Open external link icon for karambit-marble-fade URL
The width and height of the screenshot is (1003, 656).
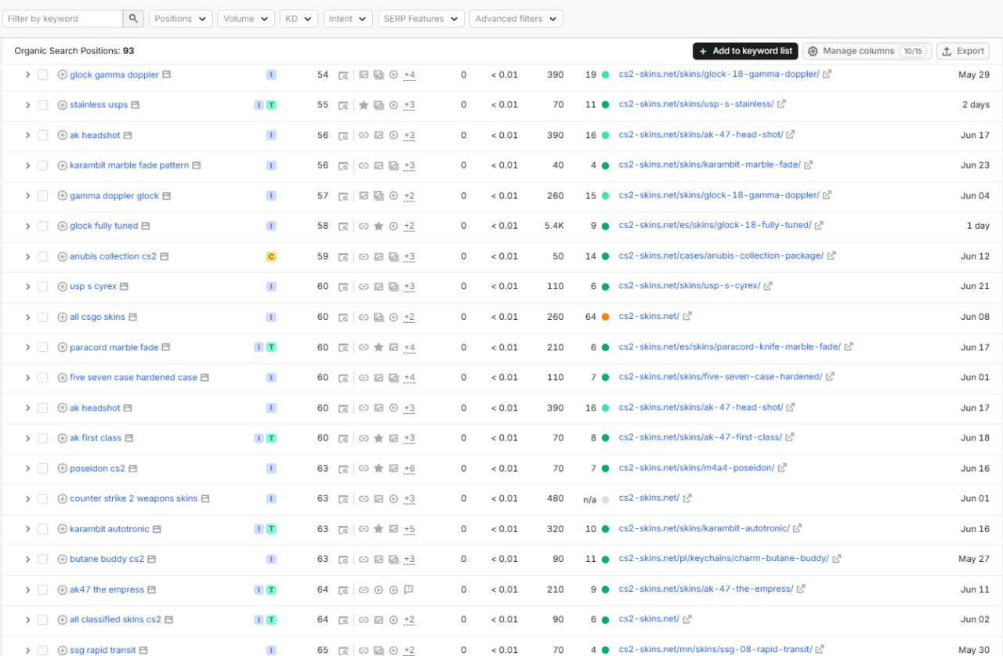click(x=809, y=165)
